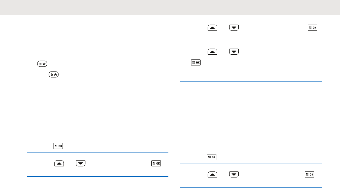This screenshot has width=340, height=188.
Task: Click the gray header band at page top
Action: pyautogui.click(x=170, y=7)
